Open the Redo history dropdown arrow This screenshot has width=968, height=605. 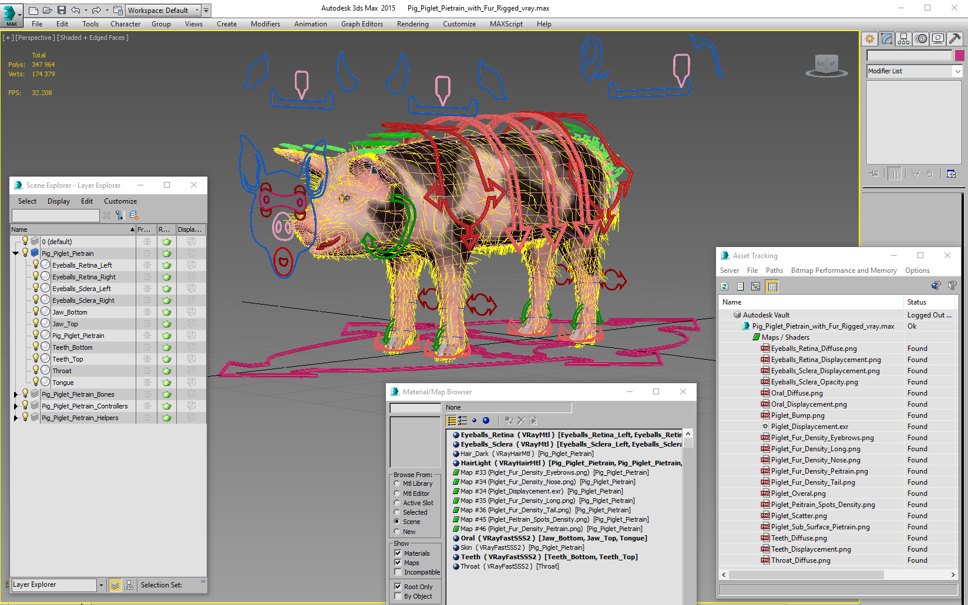[x=107, y=11]
